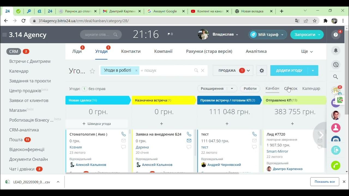Open the Запросити dropdown arrow
This screenshot has width=349, height=196.
(x=319, y=35)
